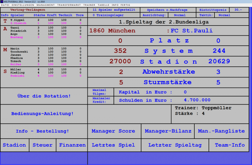The height and width of the screenshot is (165, 252).
Task: Click Info - Bestellung!
Action: tap(44, 131)
